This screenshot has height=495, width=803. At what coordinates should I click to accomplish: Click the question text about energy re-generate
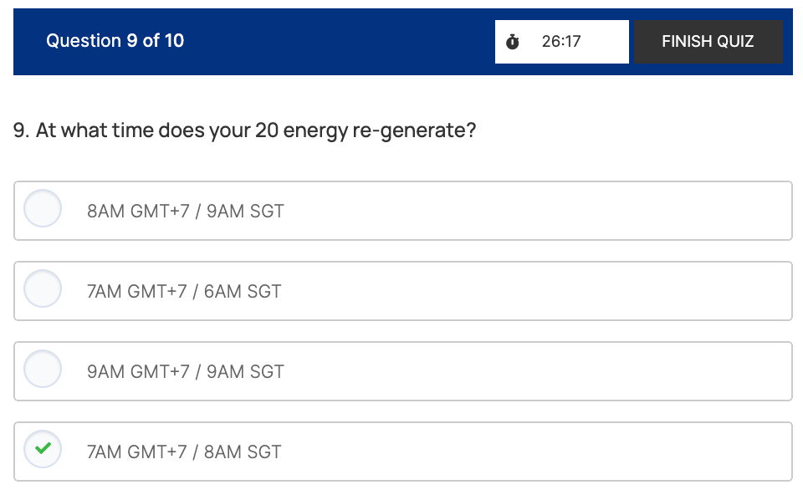[x=244, y=131]
